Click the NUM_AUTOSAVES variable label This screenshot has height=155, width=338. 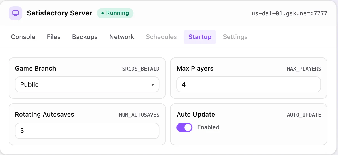(139, 115)
